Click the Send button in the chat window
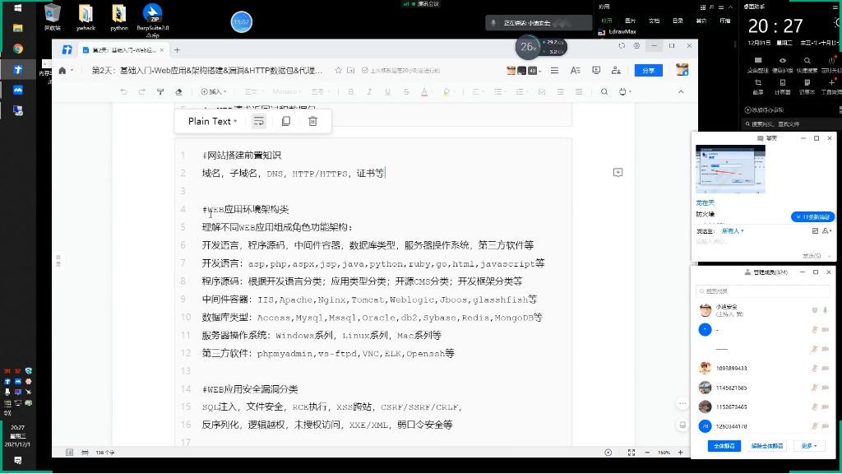The height and width of the screenshot is (474, 842). (812, 256)
